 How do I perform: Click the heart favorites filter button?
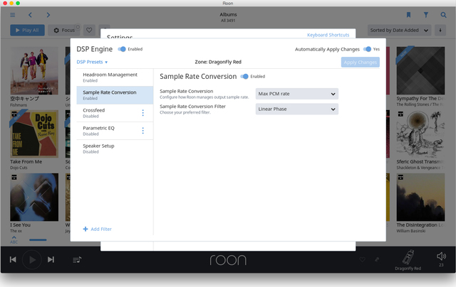[x=89, y=30]
